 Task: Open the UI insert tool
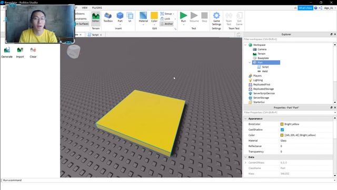pos(130,17)
